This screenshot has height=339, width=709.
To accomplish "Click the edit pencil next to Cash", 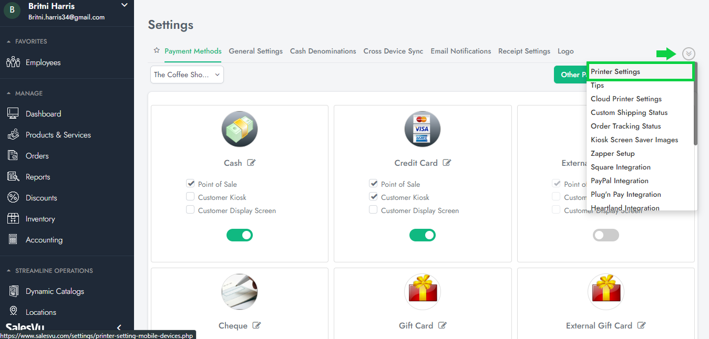I will point(251,163).
